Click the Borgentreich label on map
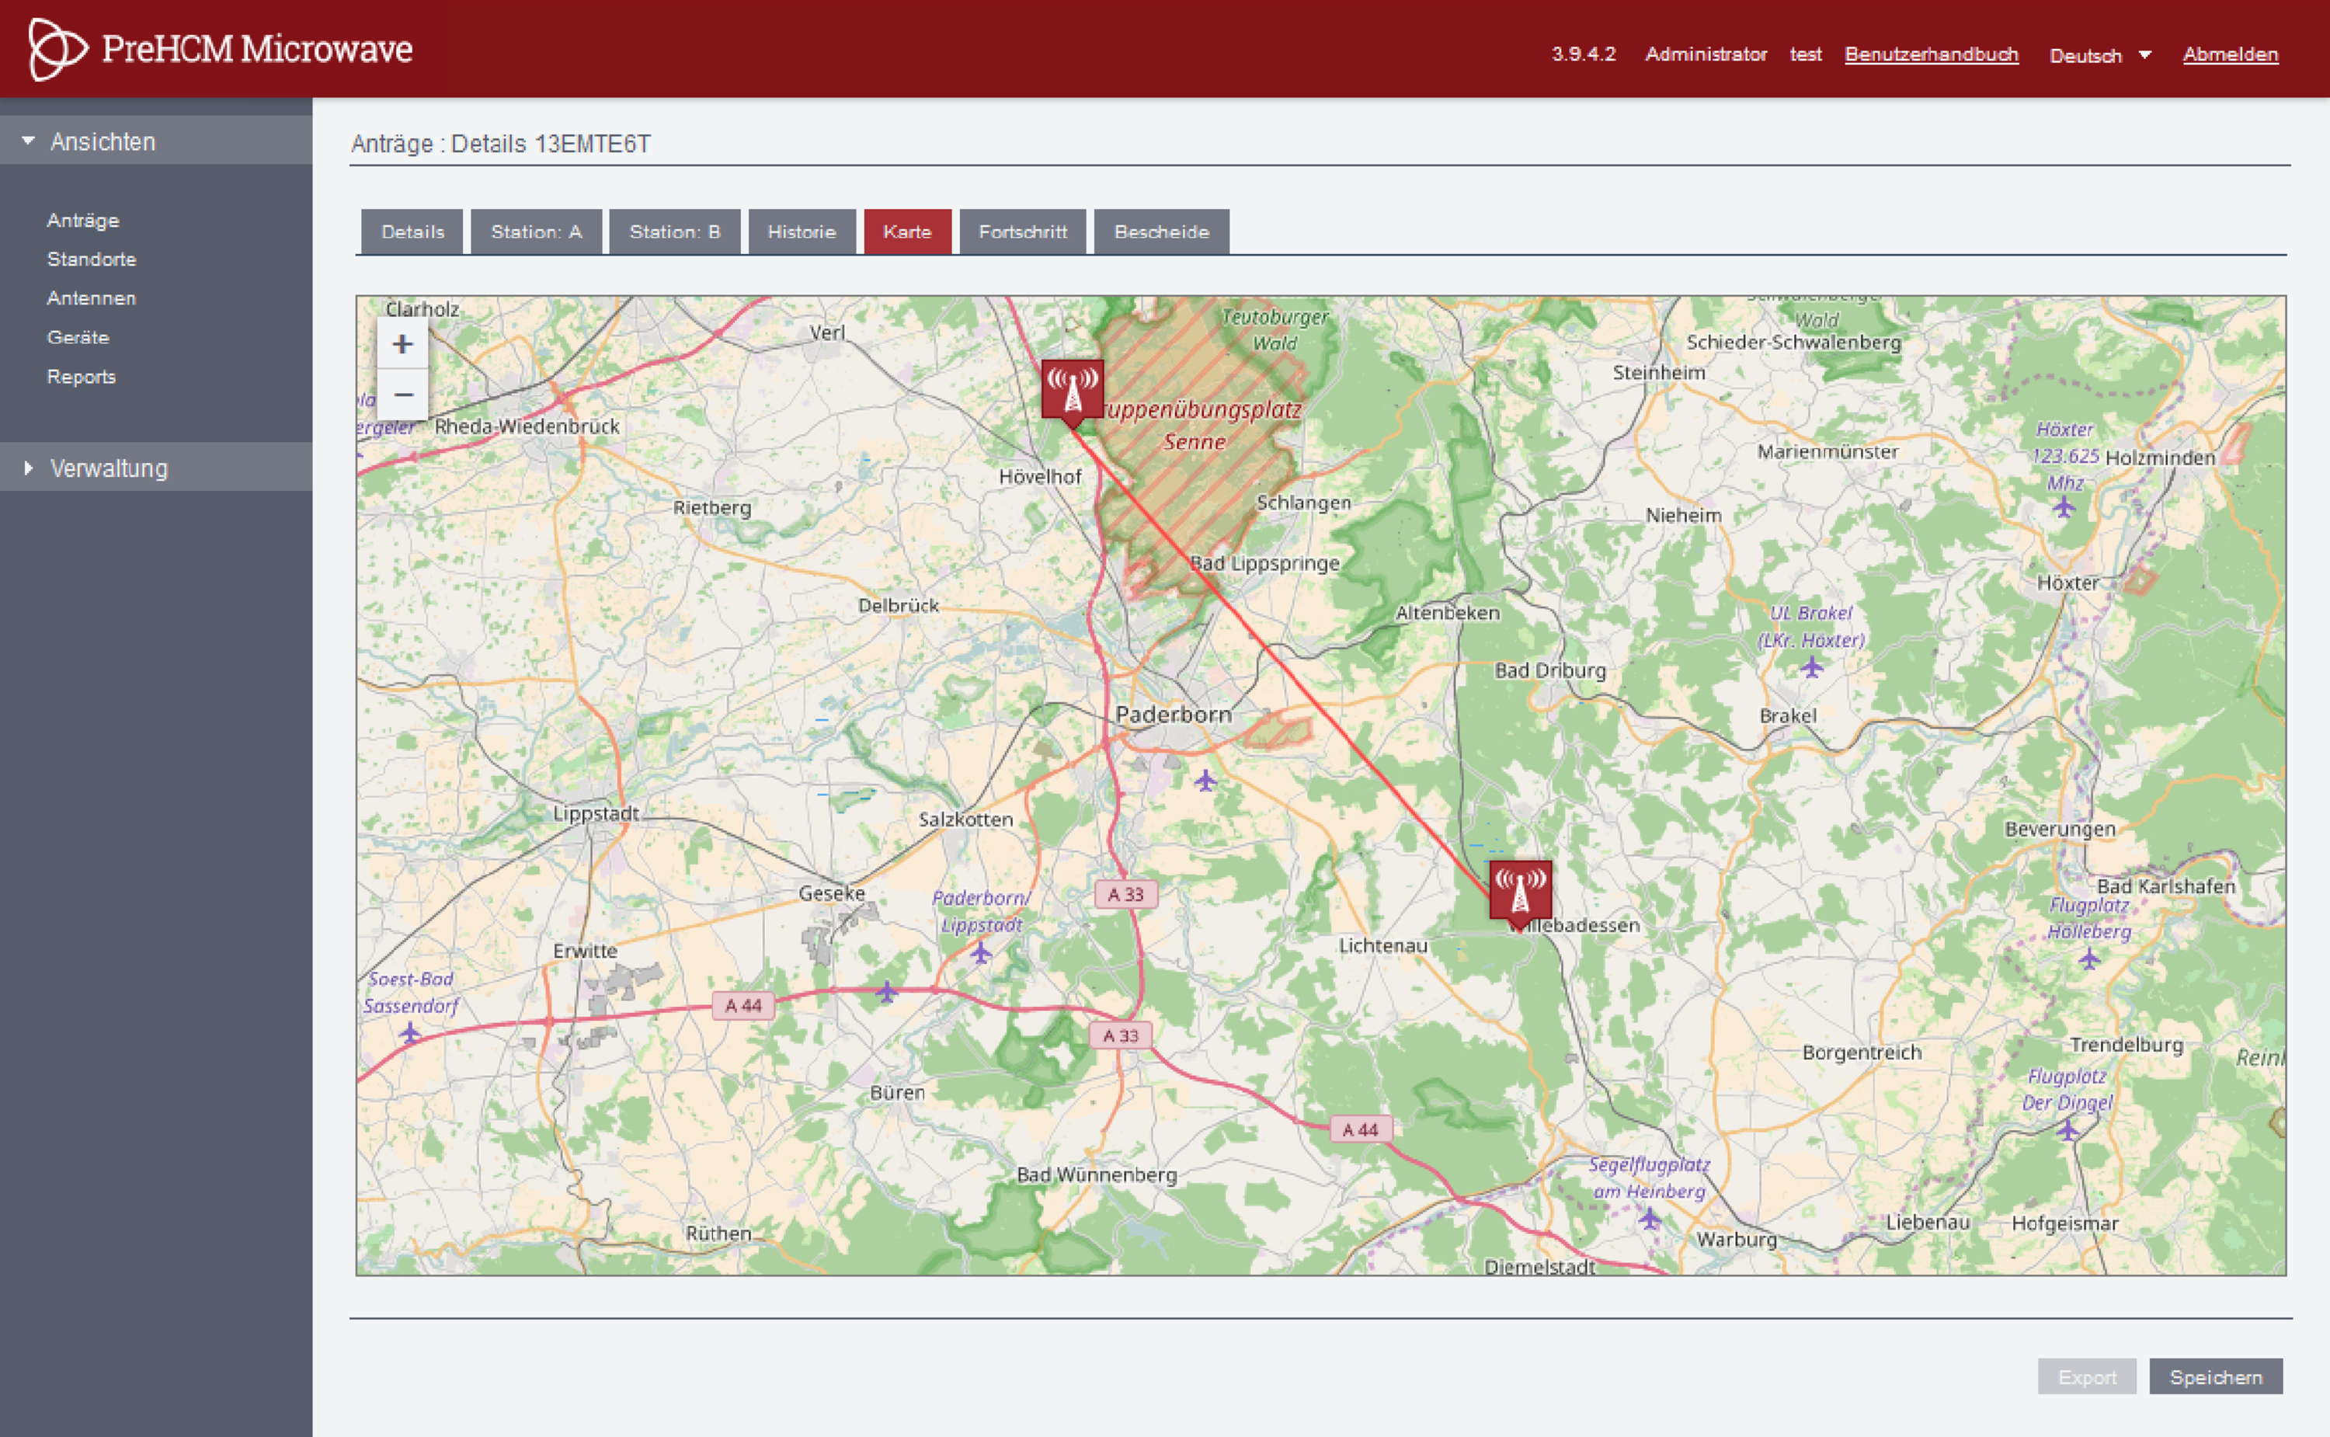This screenshot has width=2330, height=1437. (x=1862, y=1052)
